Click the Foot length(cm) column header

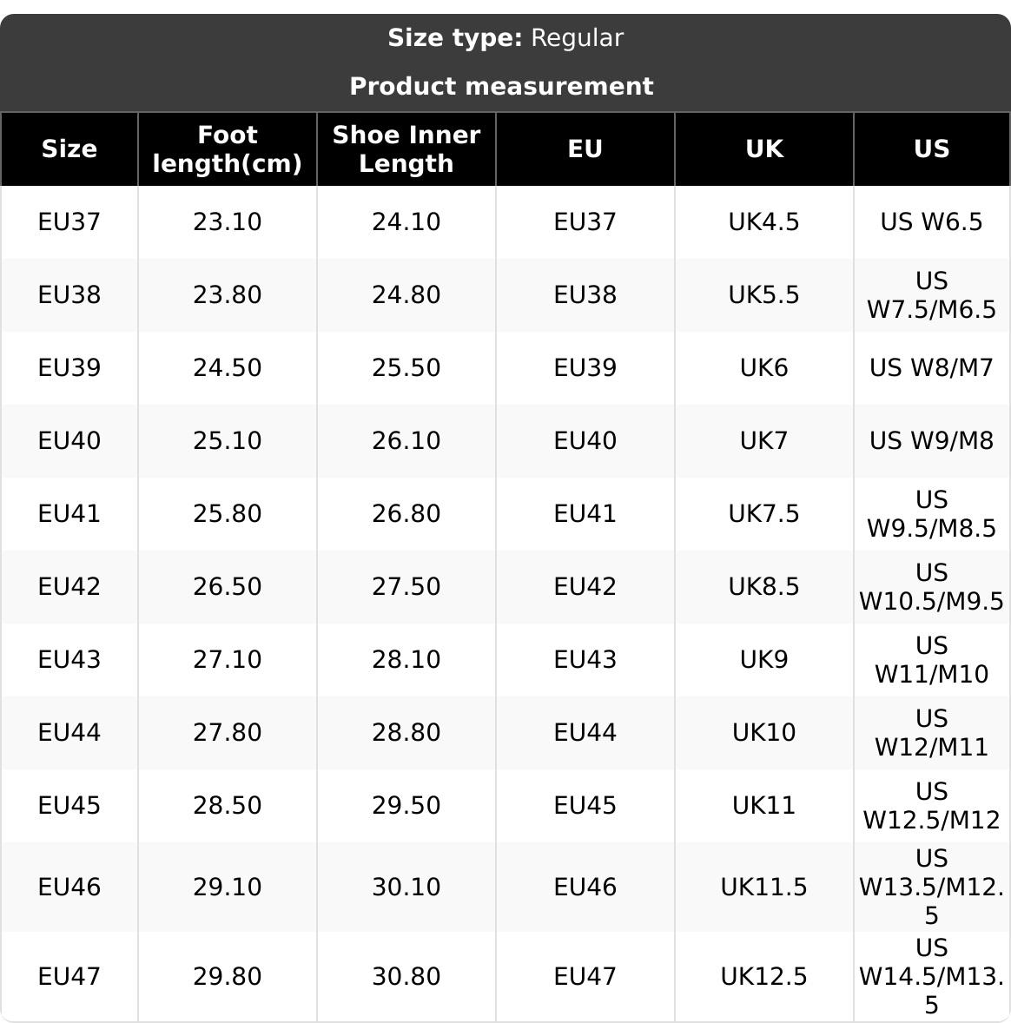[228, 149]
